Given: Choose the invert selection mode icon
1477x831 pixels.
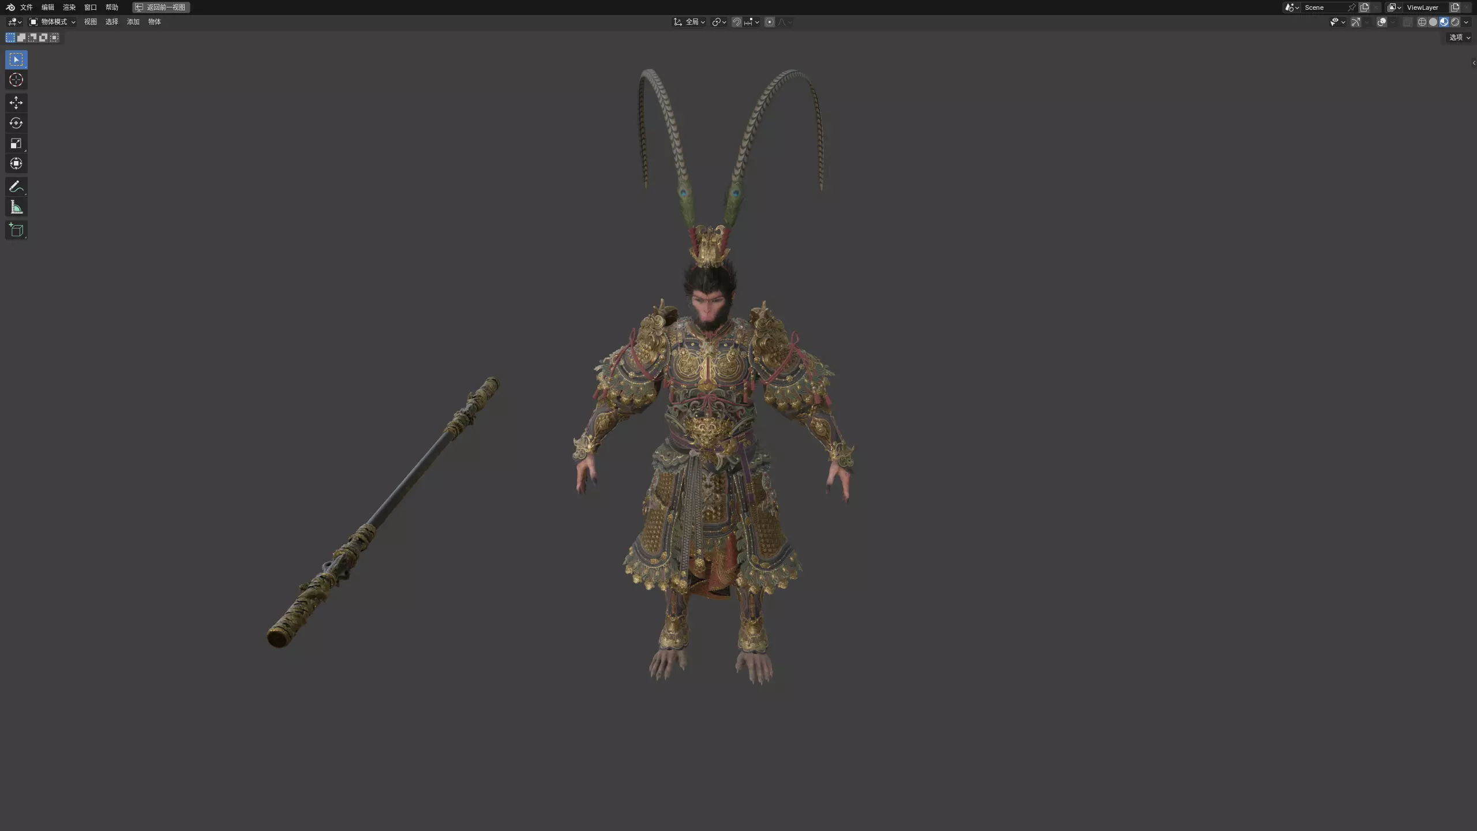Looking at the screenshot, I should click(x=43, y=38).
